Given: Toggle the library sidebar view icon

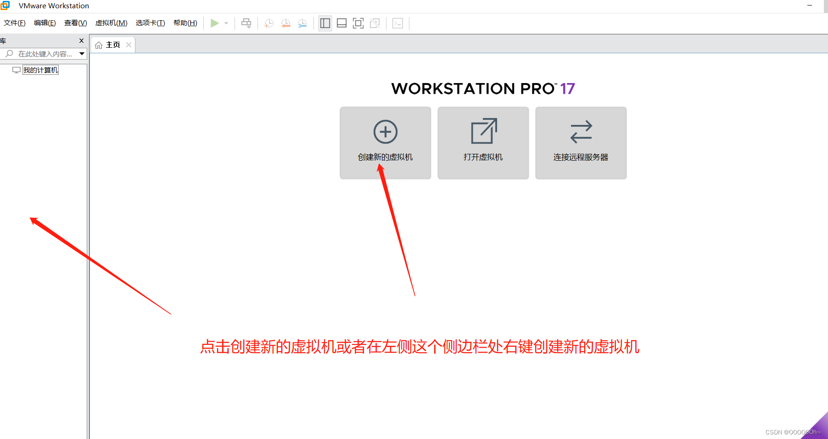Looking at the screenshot, I should point(325,23).
